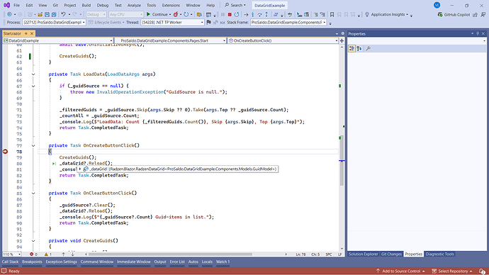Click the Continue button
Screen dimensions: 489x275
(158, 14)
